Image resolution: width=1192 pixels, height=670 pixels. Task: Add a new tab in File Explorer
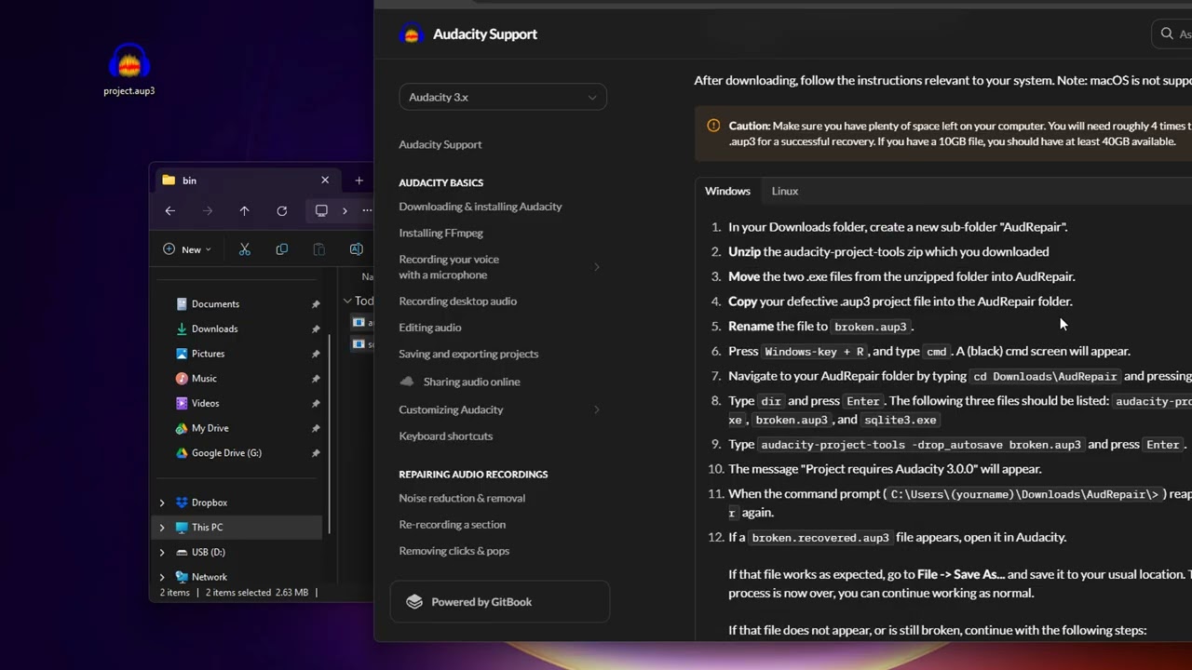tap(359, 181)
